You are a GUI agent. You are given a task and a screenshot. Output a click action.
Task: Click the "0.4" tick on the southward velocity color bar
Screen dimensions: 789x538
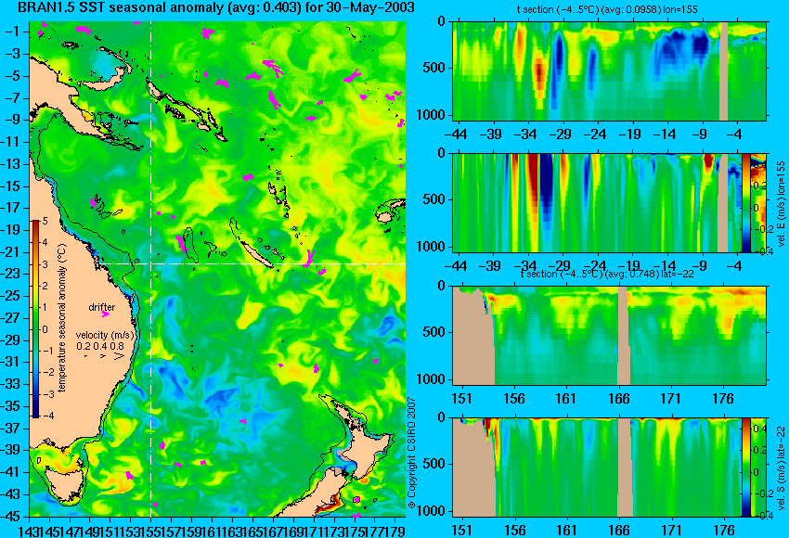[x=758, y=429]
